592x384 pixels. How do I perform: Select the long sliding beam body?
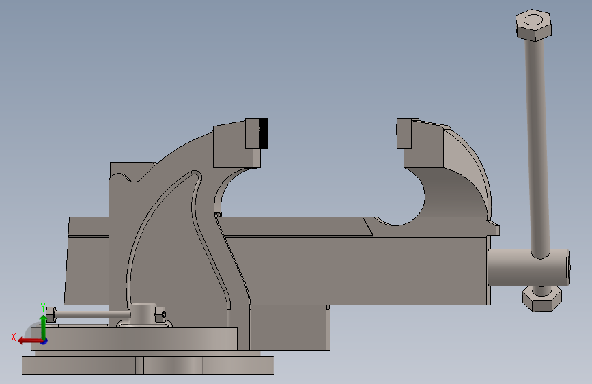click(x=363, y=271)
